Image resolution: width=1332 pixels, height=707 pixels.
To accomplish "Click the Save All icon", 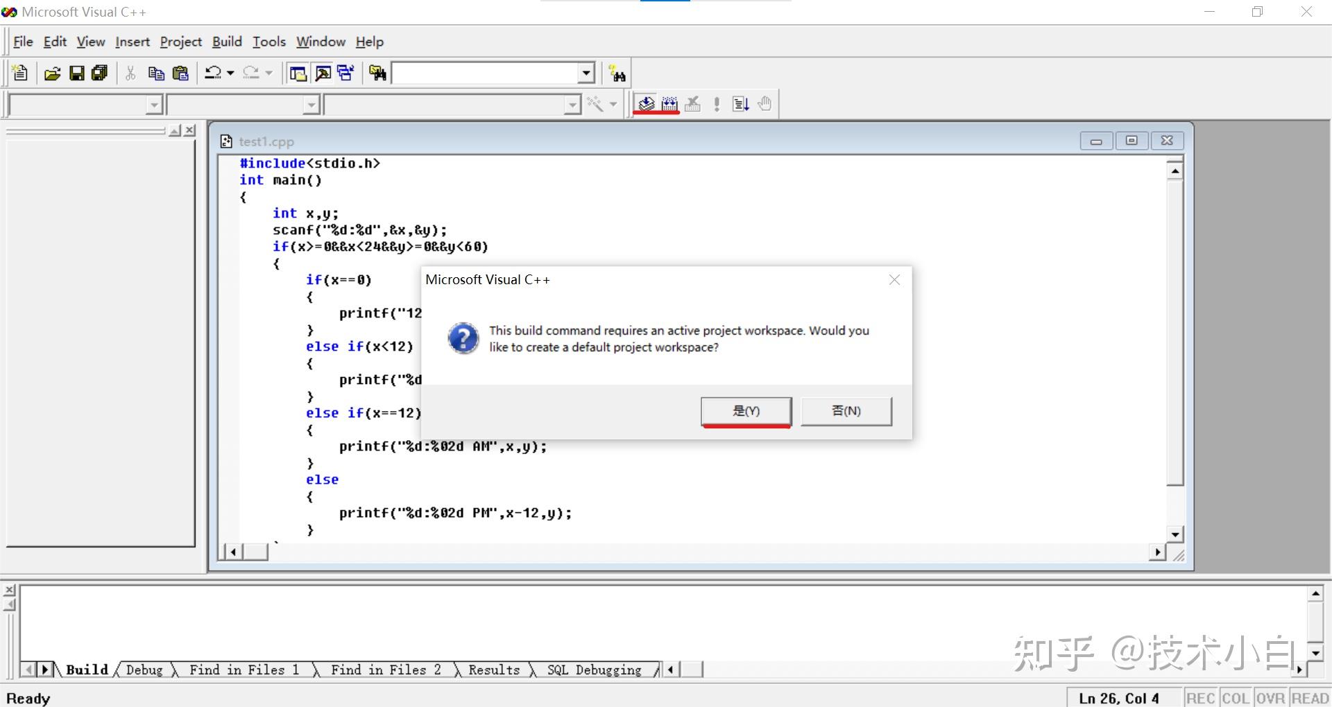I will click(99, 73).
